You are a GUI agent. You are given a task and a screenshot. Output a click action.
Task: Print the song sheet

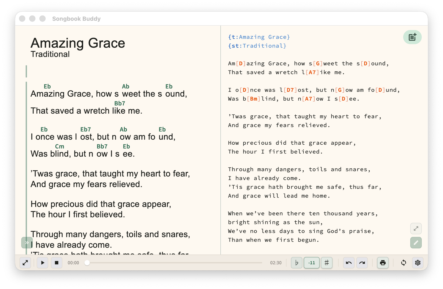pyautogui.click(x=383, y=263)
